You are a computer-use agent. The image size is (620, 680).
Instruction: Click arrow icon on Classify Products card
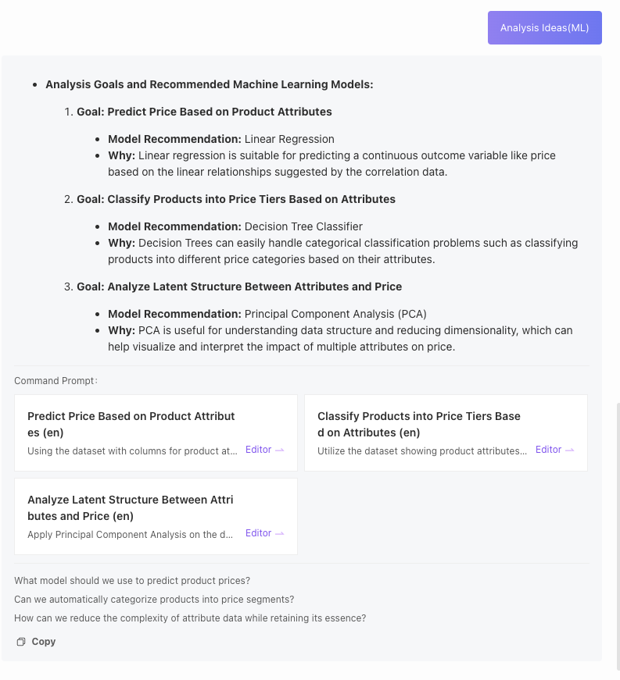click(570, 450)
